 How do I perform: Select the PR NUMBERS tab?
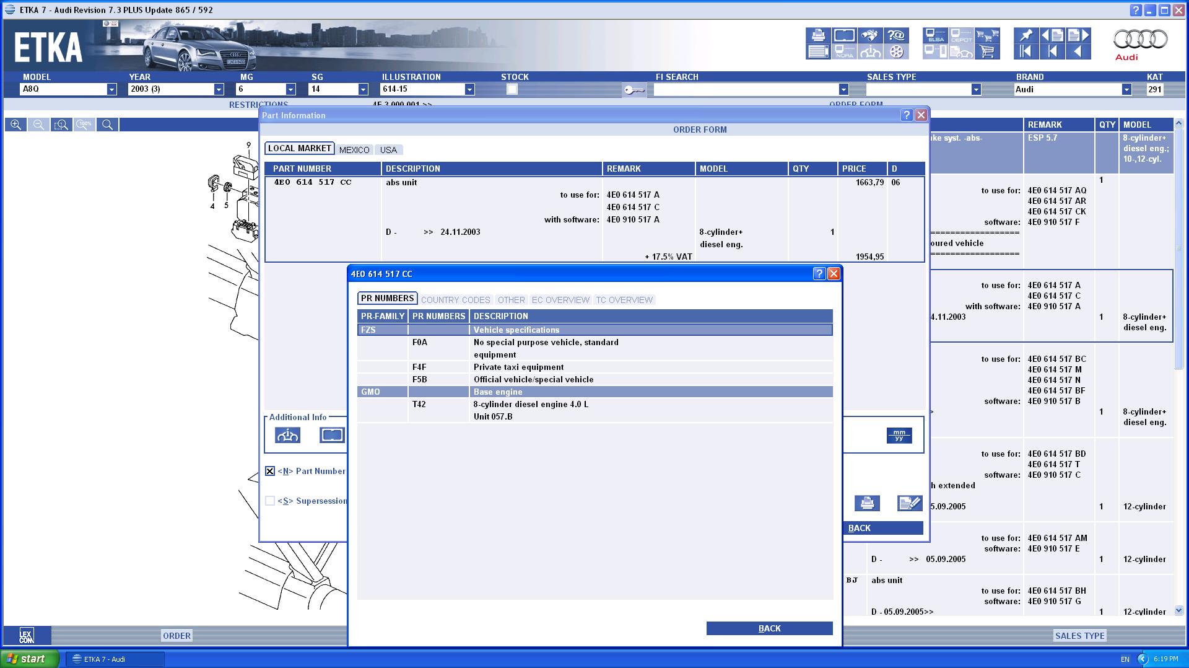pyautogui.click(x=388, y=298)
